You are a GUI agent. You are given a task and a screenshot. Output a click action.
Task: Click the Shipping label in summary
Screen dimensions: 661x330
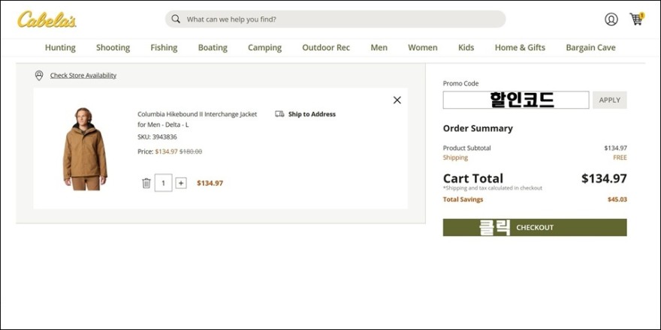[x=455, y=157]
